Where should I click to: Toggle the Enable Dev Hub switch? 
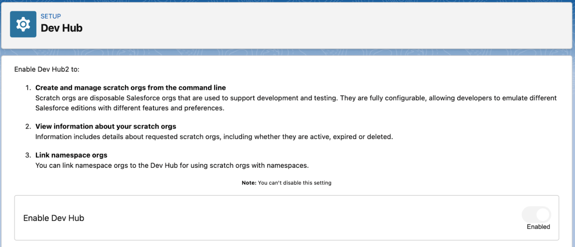click(536, 215)
